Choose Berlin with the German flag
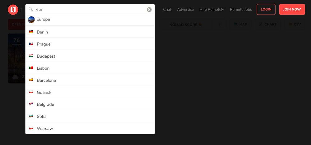The width and height of the screenshot is (311, 145). point(90,32)
